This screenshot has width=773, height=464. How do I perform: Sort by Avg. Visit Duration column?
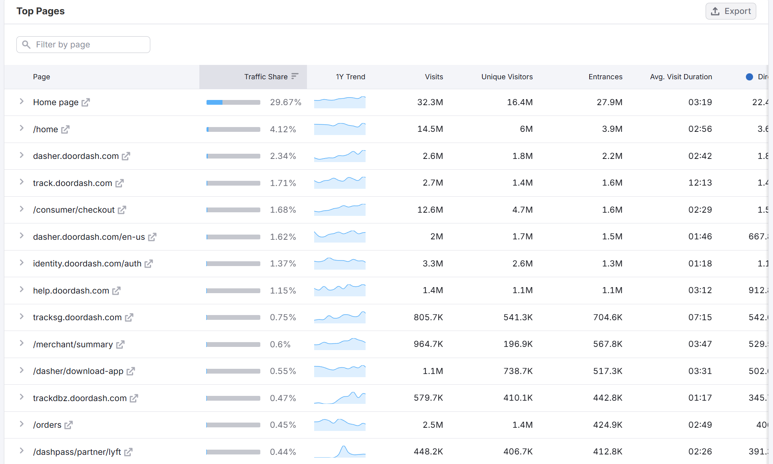[681, 77]
